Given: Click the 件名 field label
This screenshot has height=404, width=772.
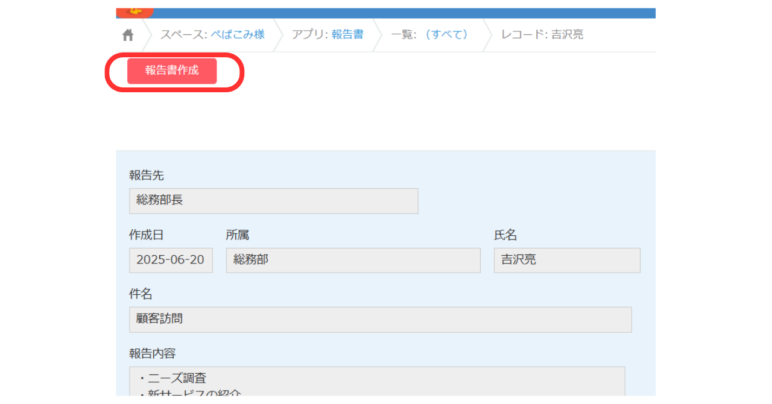Looking at the screenshot, I should coord(141,294).
